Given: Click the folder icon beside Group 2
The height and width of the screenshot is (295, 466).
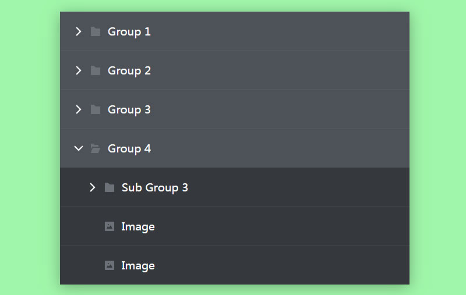Looking at the screenshot, I should [x=96, y=70].
